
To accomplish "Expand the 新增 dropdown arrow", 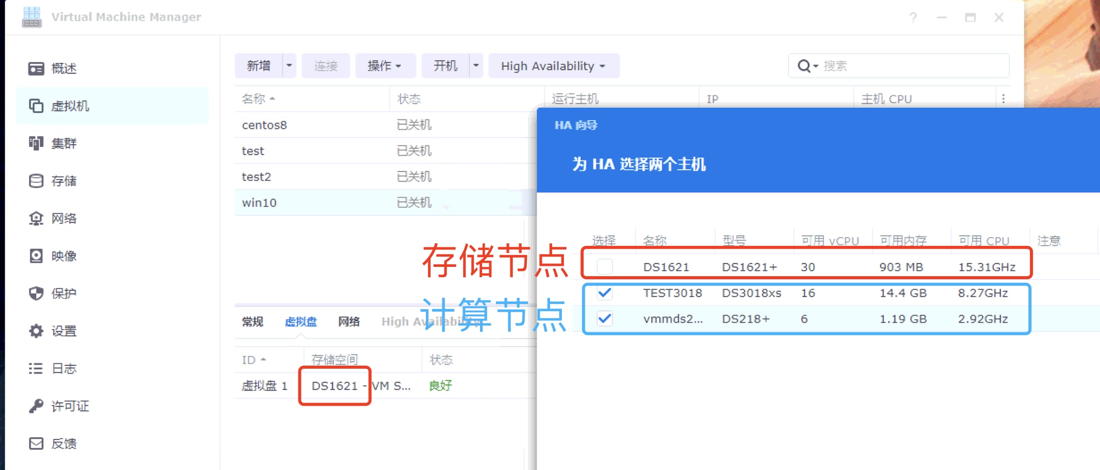I will click(x=289, y=66).
